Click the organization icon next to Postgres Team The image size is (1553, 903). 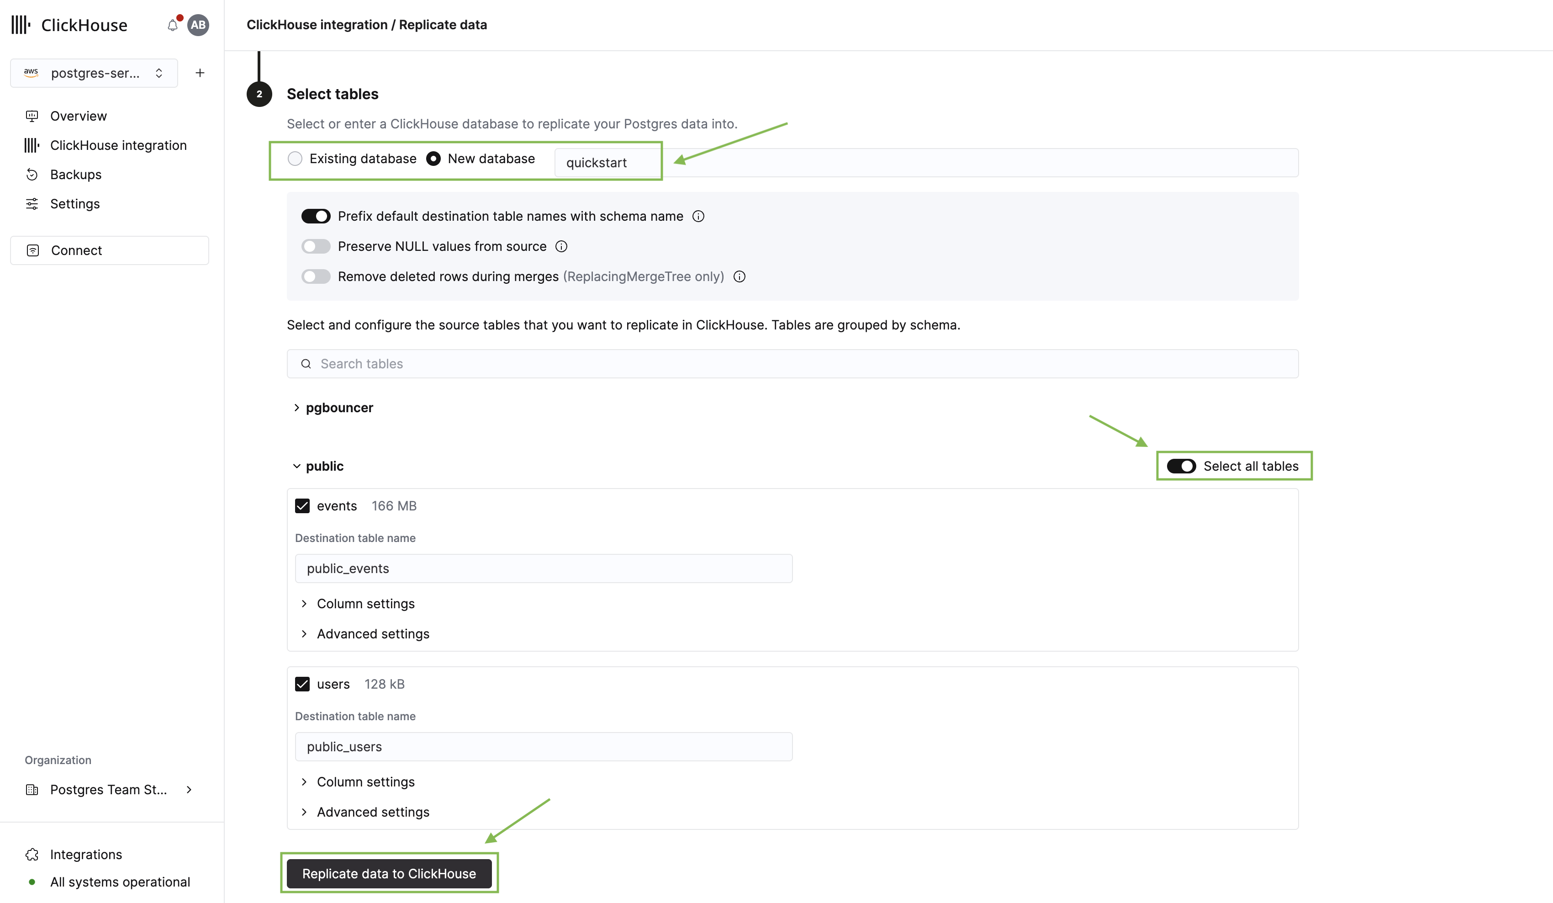32,790
